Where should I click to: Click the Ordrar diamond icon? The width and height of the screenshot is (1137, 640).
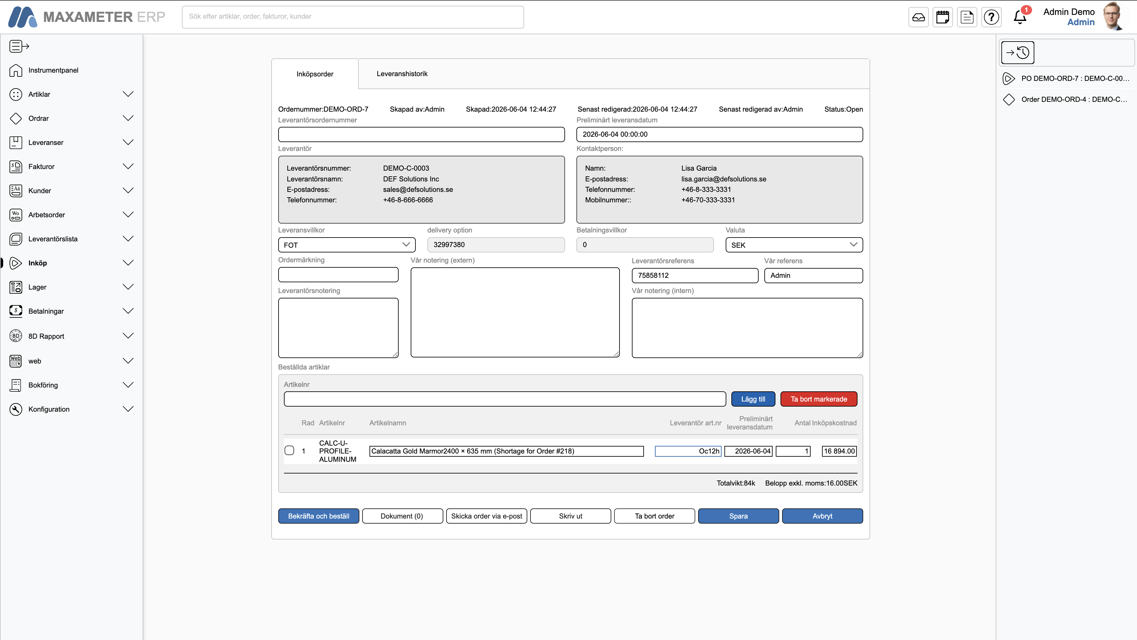point(16,118)
